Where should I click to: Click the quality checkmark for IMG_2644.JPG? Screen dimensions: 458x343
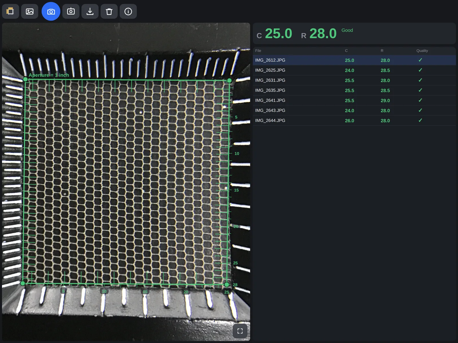pyautogui.click(x=420, y=120)
